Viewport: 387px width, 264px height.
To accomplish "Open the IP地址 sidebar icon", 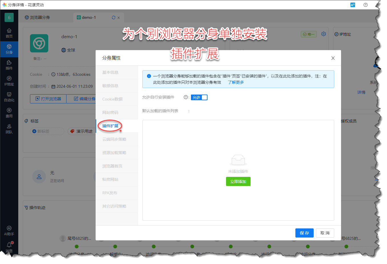I will [x=9, y=81].
